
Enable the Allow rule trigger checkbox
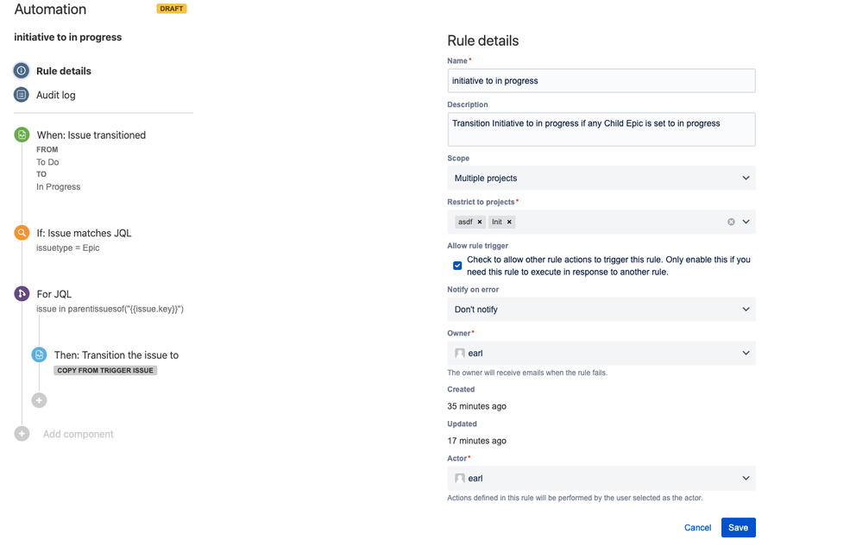tap(457, 265)
